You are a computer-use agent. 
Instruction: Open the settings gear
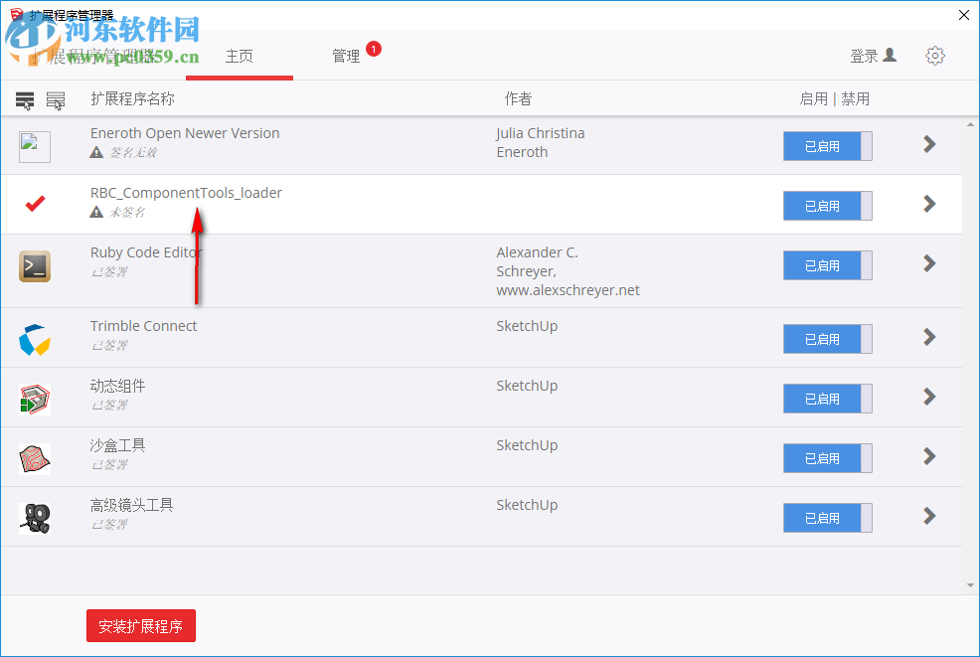click(x=934, y=56)
